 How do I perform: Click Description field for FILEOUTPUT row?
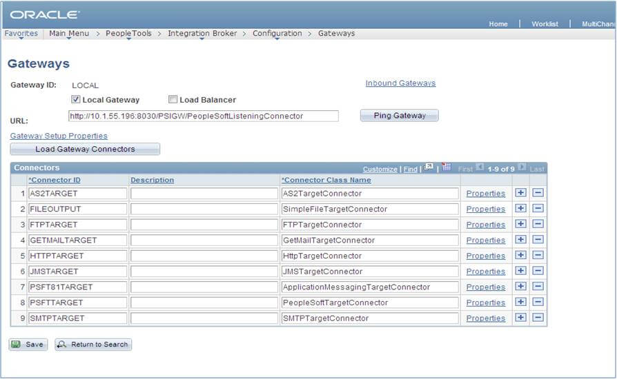point(204,209)
